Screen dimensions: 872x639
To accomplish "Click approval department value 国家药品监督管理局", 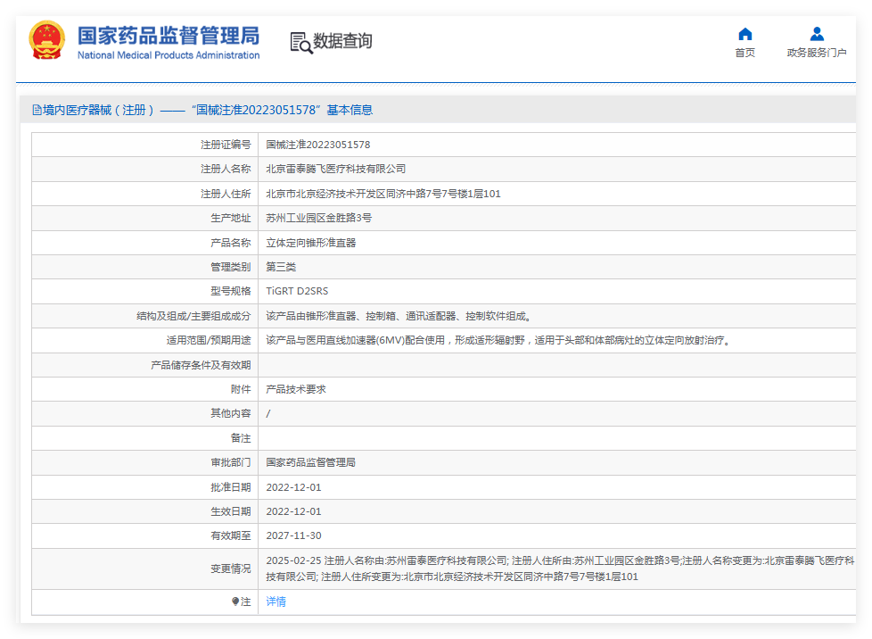I will pyautogui.click(x=310, y=462).
